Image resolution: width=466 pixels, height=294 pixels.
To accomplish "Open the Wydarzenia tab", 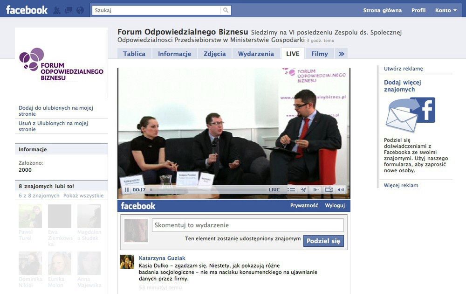I will pyautogui.click(x=256, y=54).
